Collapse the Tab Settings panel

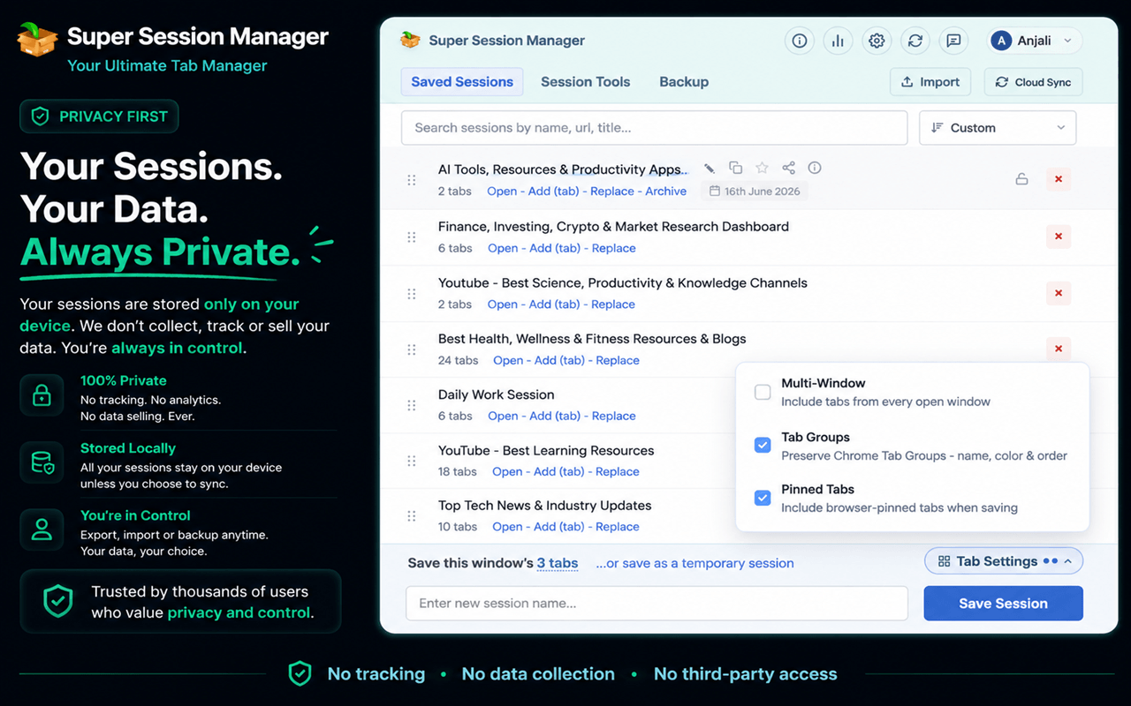click(x=1004, y=561)
